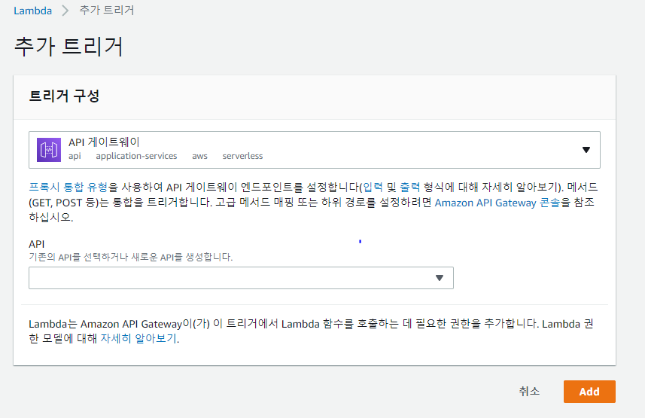Expand the empty API selection dropdown
The height and width of the screenshot is (418, 645).
pos(241,278)
